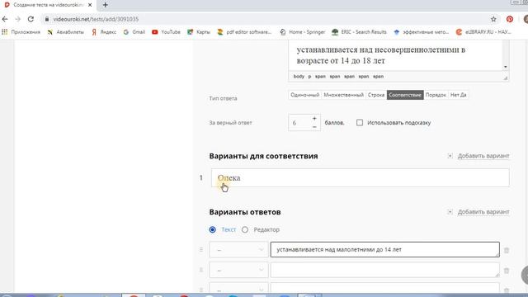Open the Авиабилеты bookmark

66,32
